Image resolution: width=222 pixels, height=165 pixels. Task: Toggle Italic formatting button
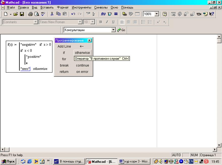[107, 22]
